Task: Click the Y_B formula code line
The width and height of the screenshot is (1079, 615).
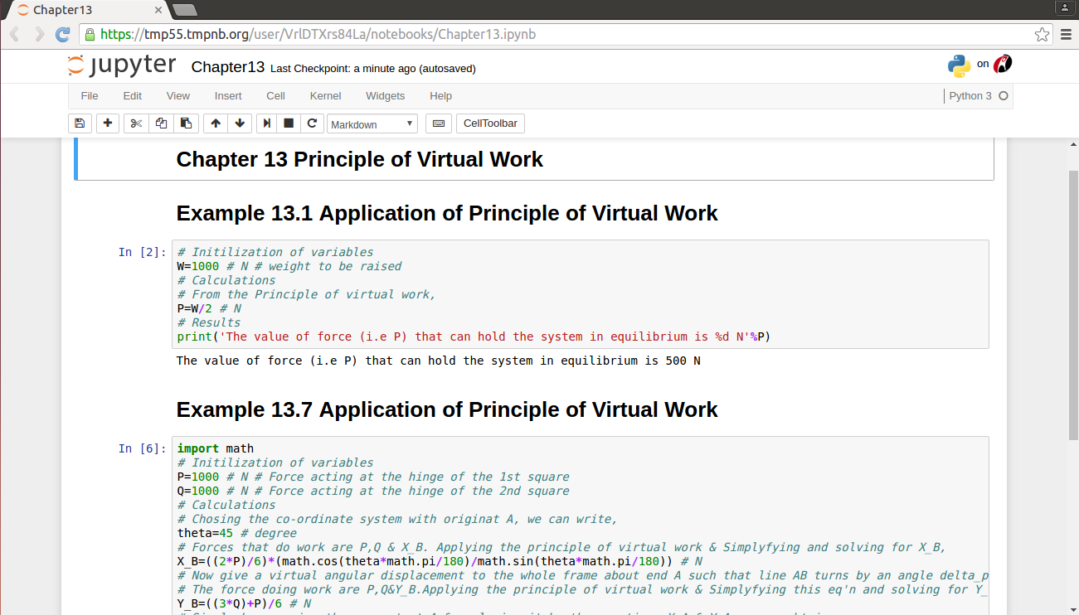Action: point(244,603)
